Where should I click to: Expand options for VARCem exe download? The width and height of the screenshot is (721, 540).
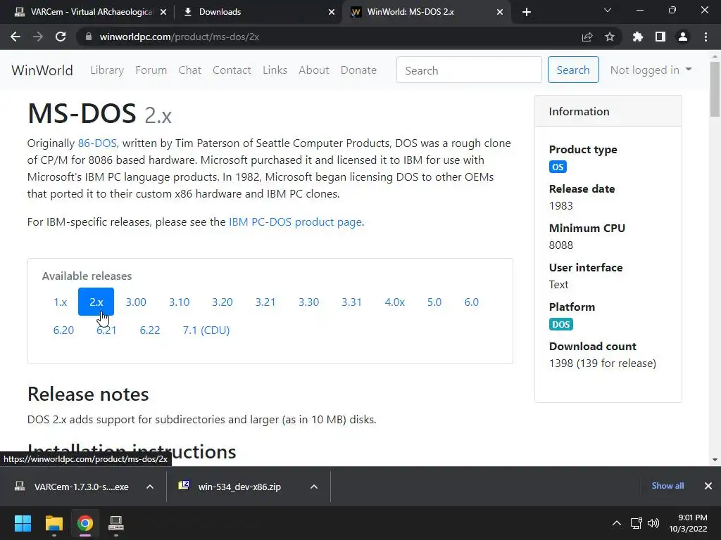150,487
